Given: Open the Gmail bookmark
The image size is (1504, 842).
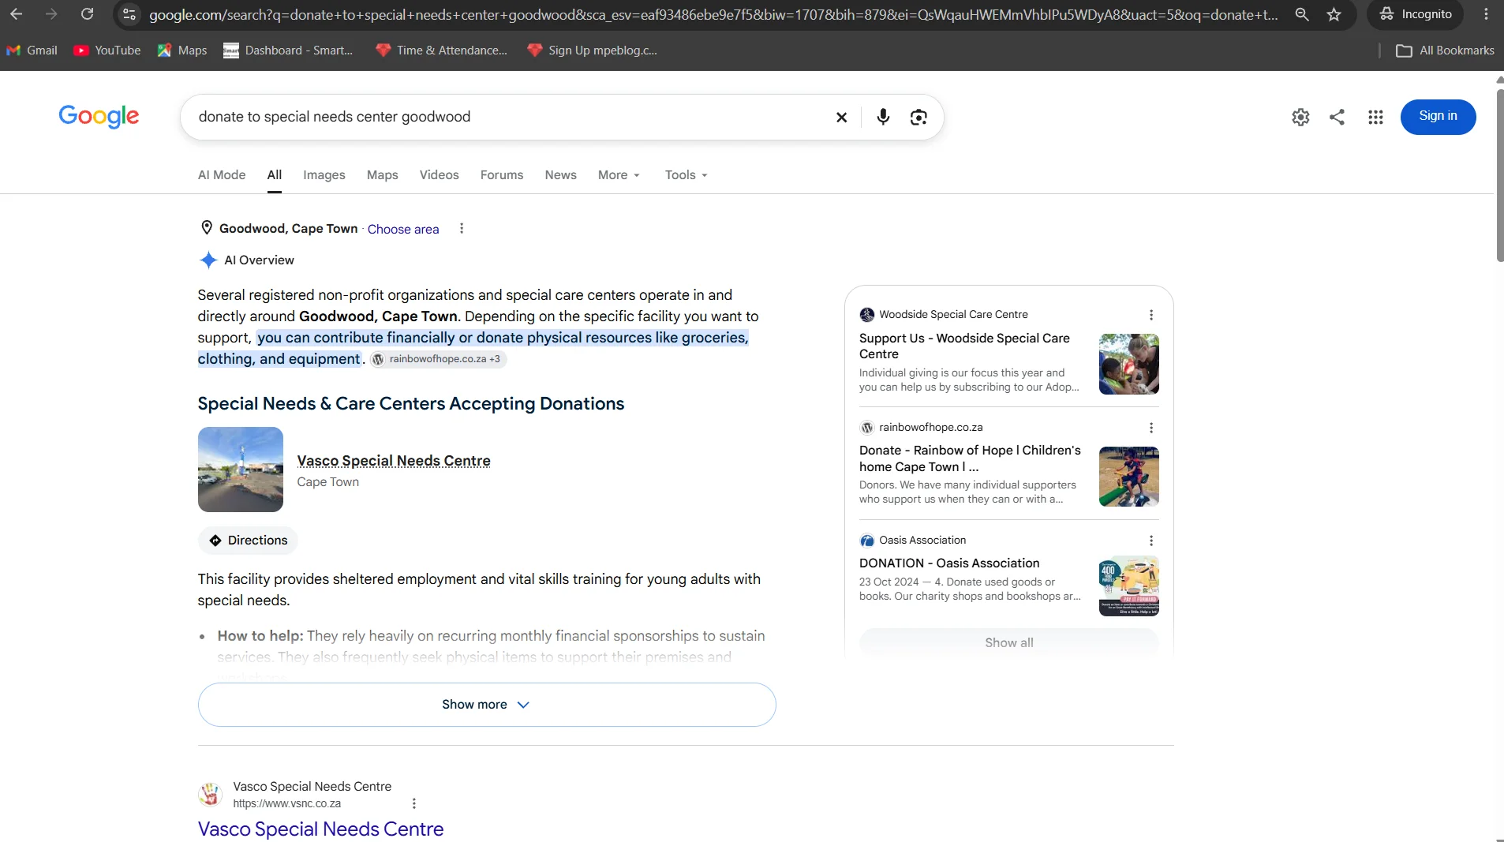Looking at the screenshot, I should click(32, 51).
